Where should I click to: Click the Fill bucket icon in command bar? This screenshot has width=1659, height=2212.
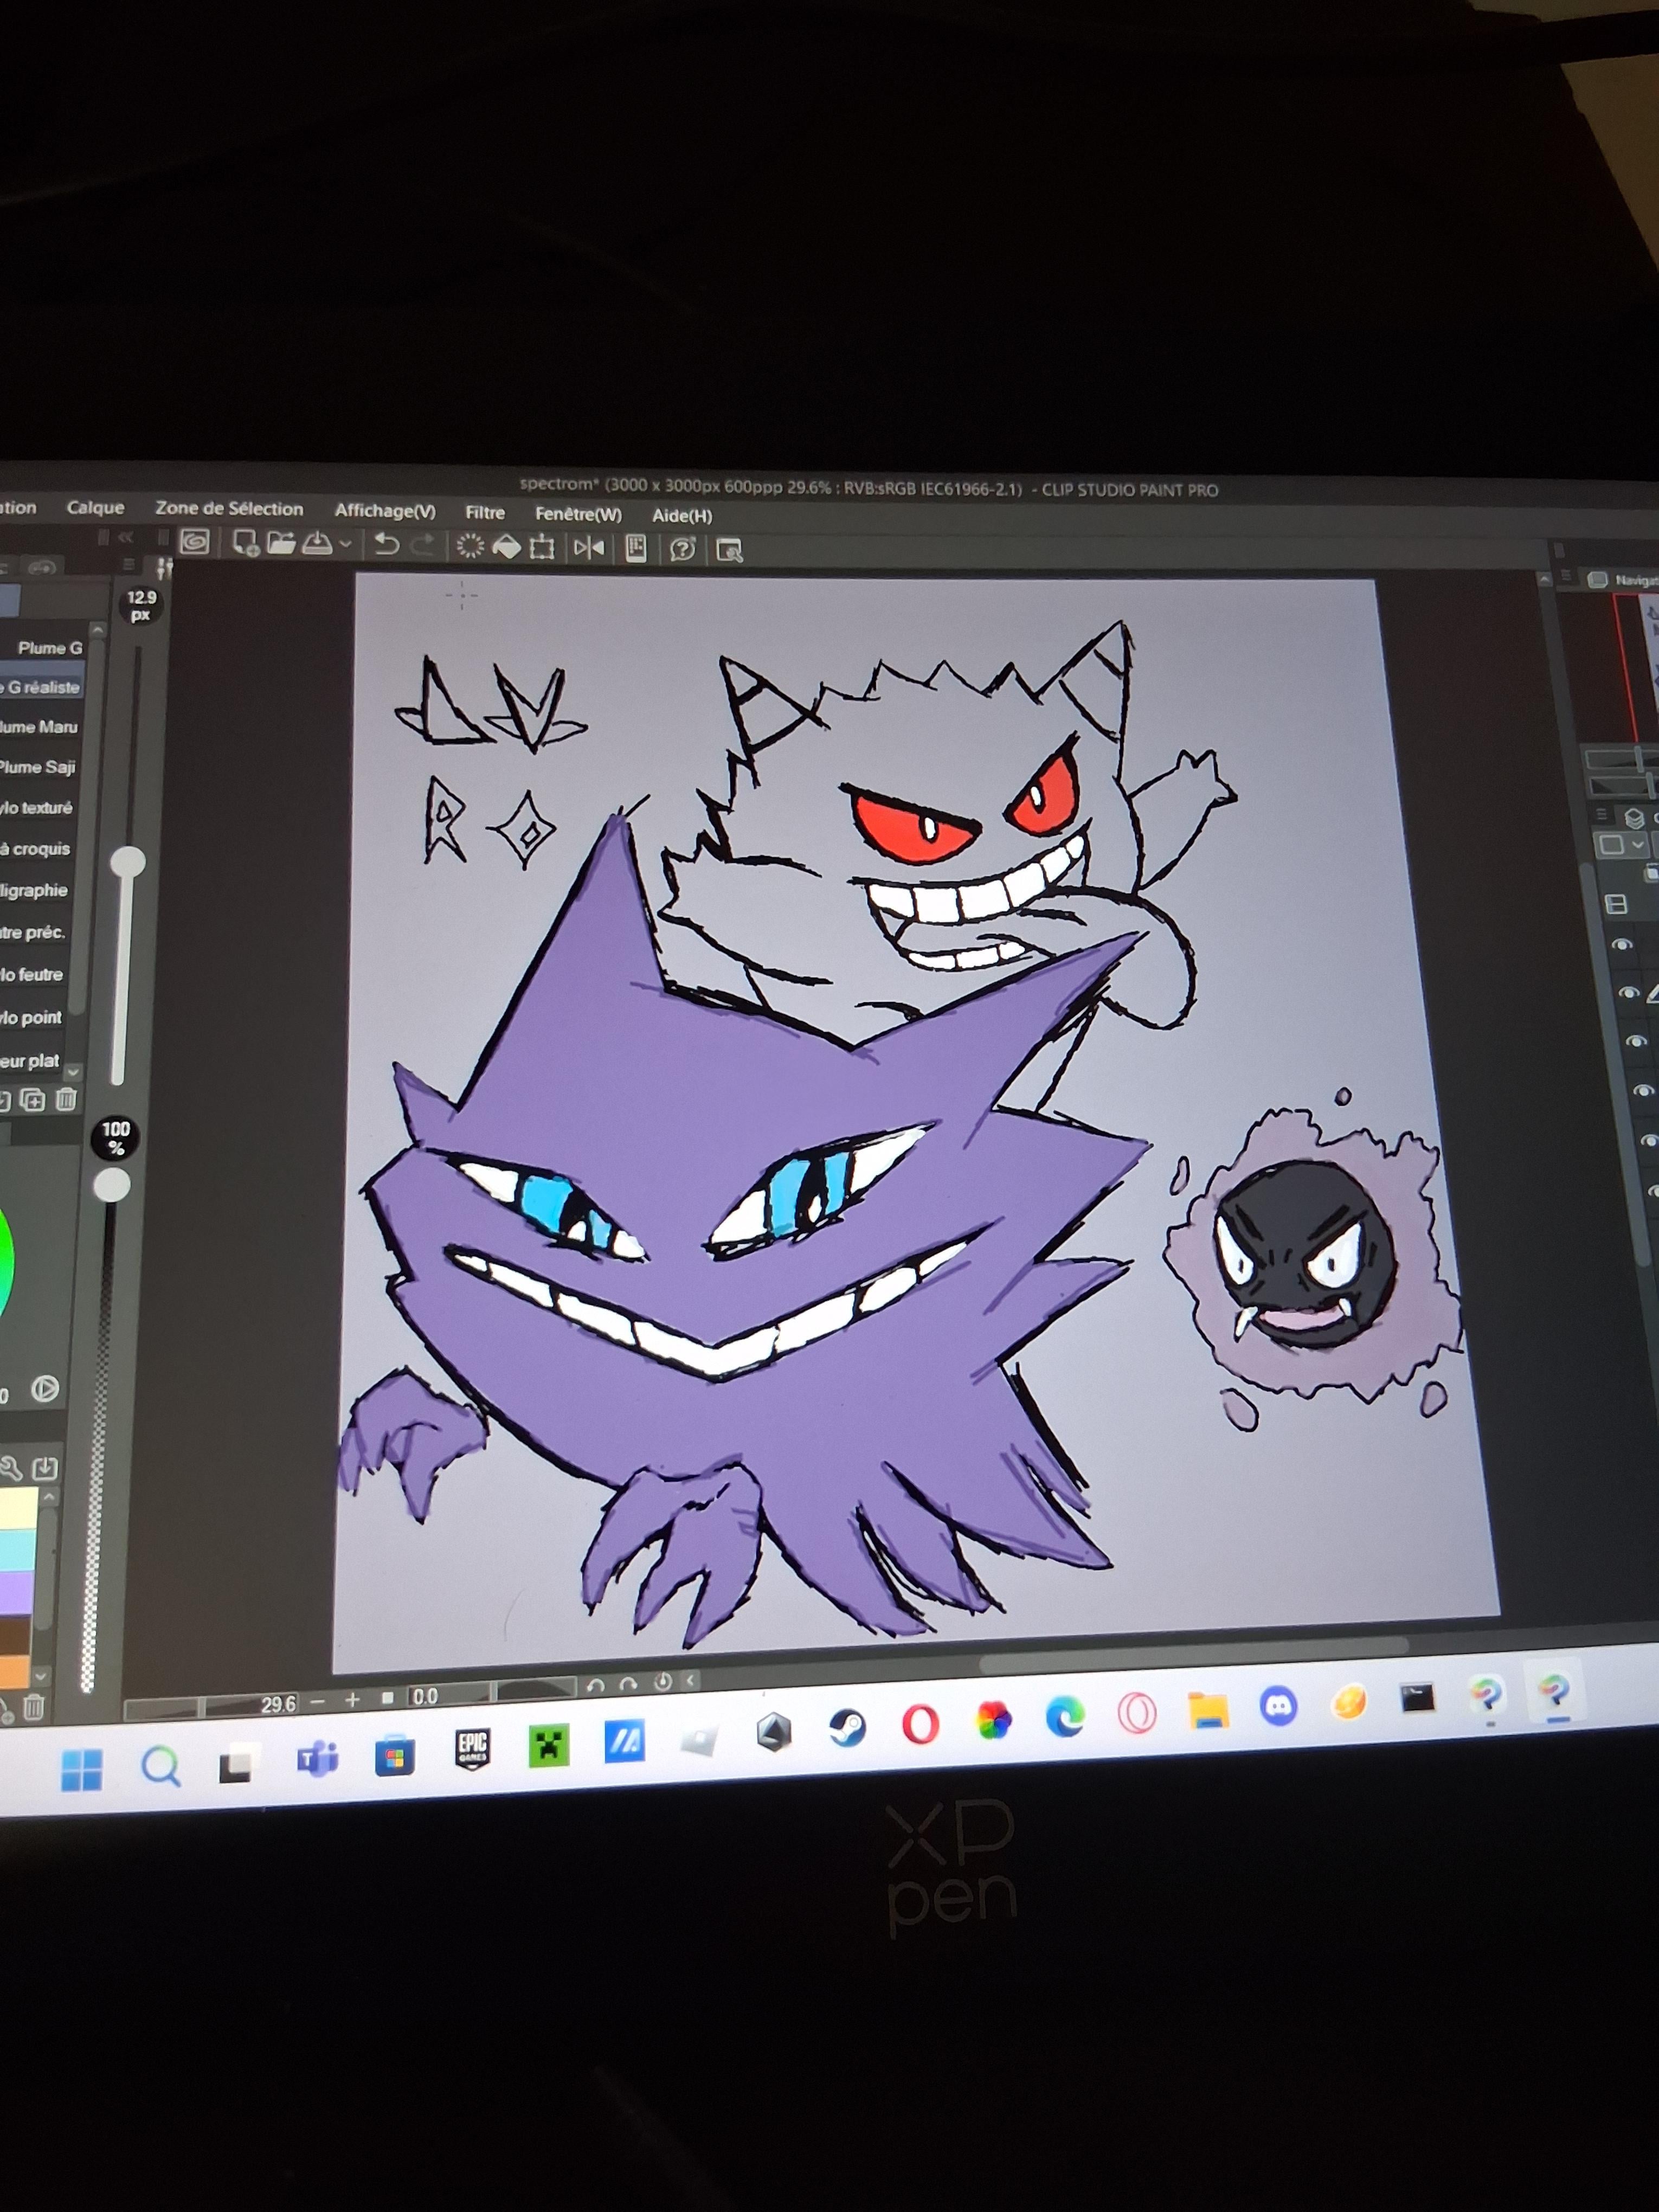tap(507, 547)
